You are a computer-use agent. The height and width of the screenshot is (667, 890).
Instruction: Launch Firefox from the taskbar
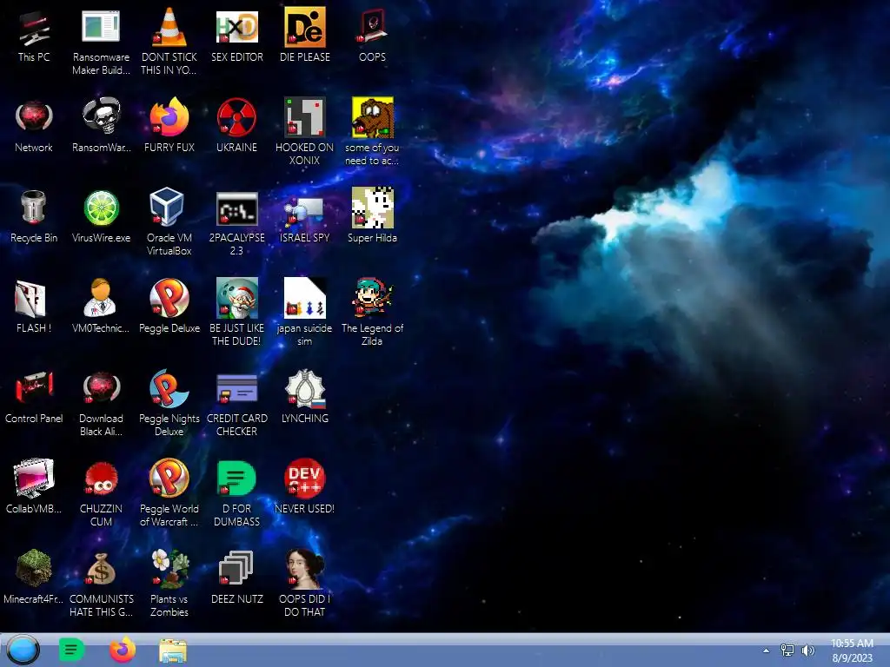tap(122, 650)
